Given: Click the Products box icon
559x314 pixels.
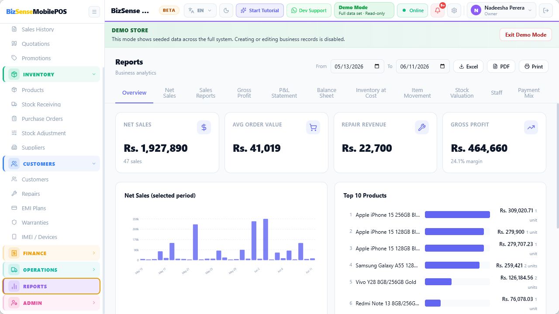Looking at the screenshot, I should pos(14,90).
